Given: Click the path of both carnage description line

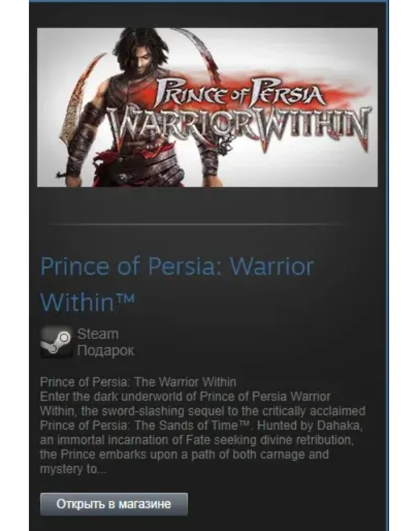Looking at the screenshot, I should coord(185,455).
